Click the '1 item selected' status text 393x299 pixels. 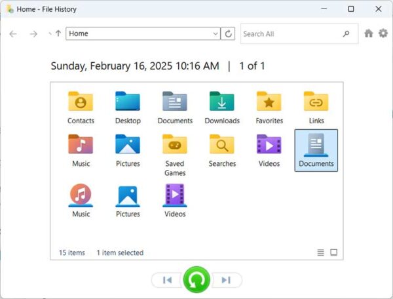(120, 252)
